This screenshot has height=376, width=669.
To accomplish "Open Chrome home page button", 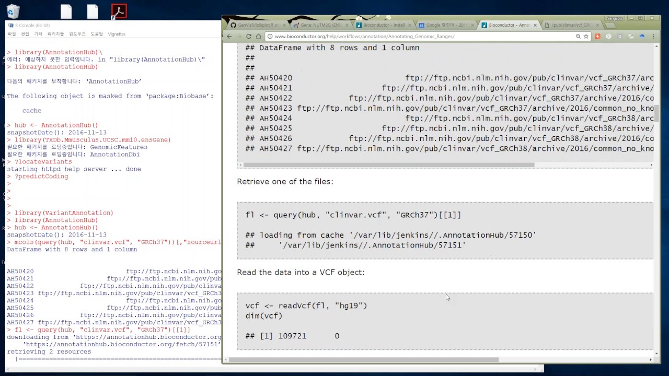I will 258,37.
